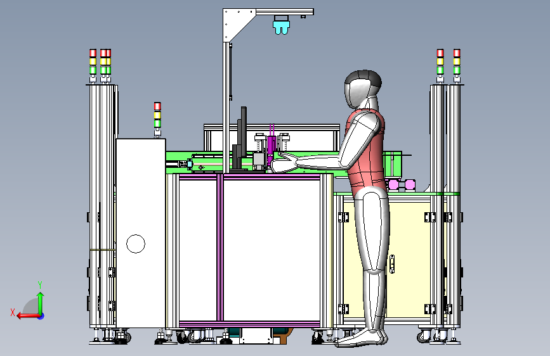Select the door handle on the cream cabinet
550x356 pixels.
(392, 264)
